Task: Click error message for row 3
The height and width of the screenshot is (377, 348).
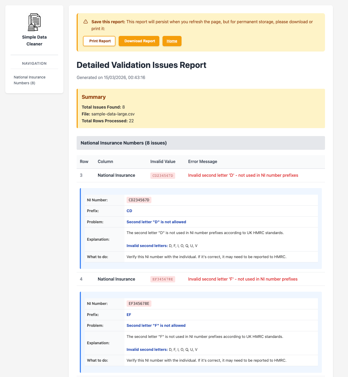Action: 243,175
